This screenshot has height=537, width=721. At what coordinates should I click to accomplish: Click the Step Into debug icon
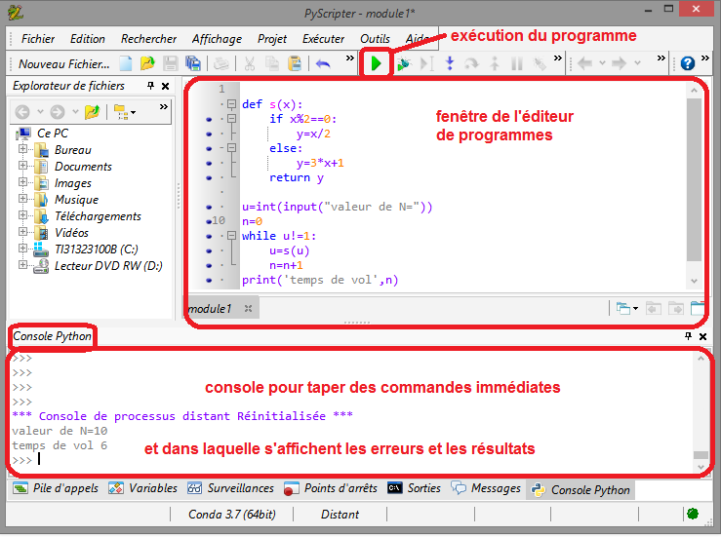tap(450, 63)
